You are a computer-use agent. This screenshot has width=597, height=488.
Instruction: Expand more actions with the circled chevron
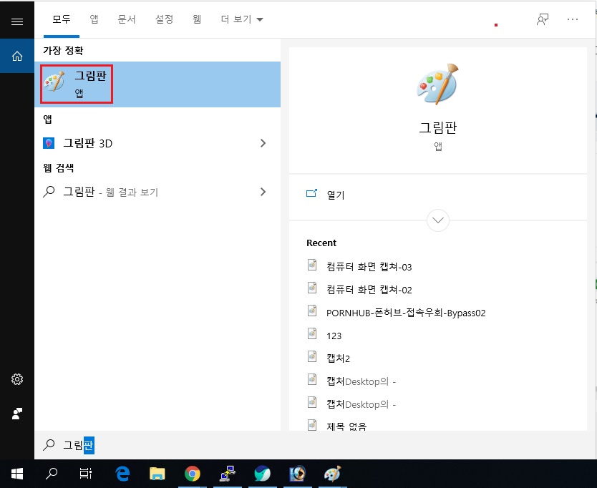tap(438, 220)
